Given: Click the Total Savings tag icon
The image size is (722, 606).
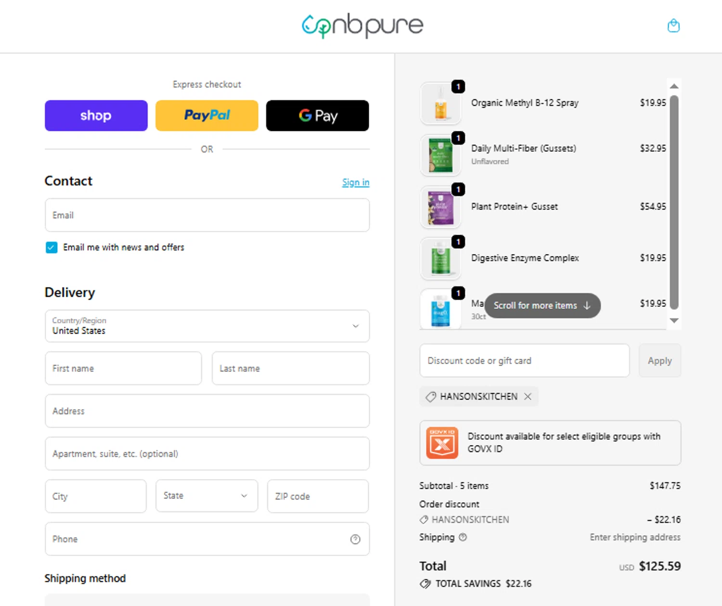Looking at the screenshot, I should (x=425, y=584).
